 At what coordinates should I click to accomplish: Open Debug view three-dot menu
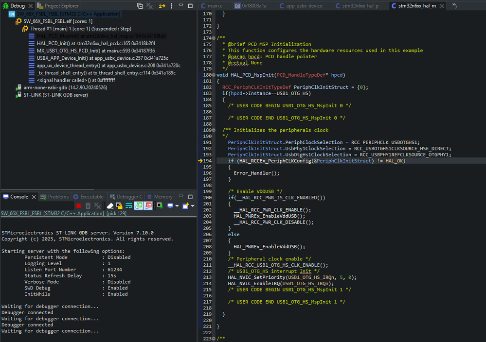[x=172, y=6]
